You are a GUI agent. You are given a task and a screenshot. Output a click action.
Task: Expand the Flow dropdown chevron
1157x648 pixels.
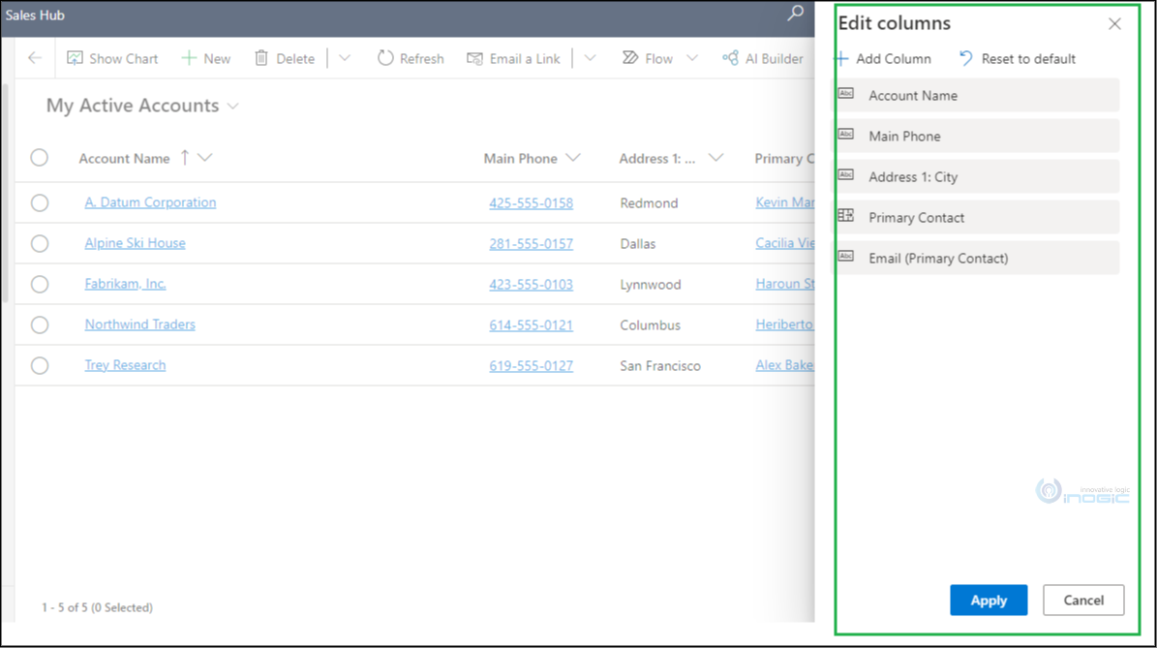(692, 58)
